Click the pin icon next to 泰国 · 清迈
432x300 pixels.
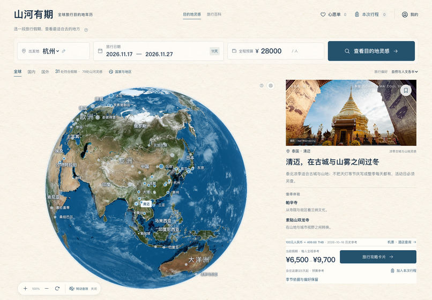[x=288, y=151]
